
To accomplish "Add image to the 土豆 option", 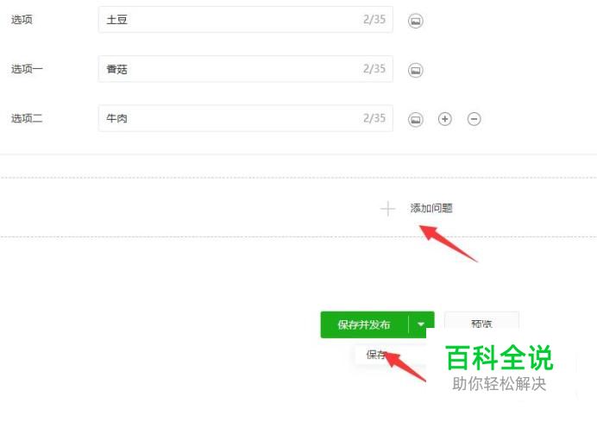I will [415, 21].
